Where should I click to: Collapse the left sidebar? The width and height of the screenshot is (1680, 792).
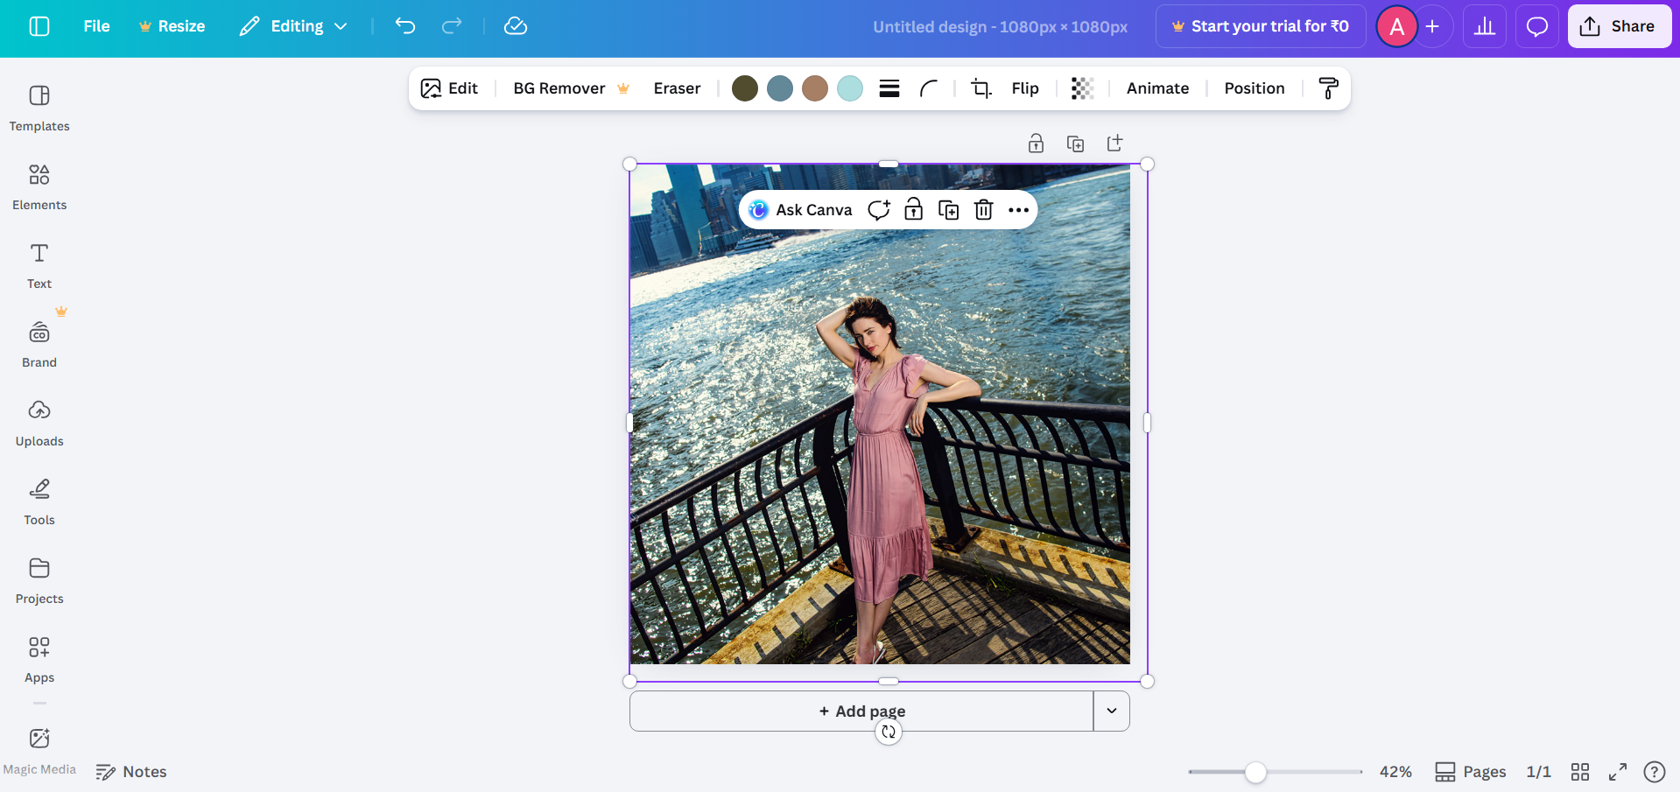point(39,26)
